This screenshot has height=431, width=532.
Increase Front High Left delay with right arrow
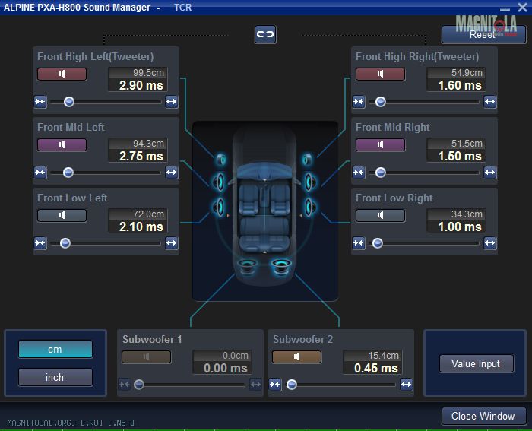tap(171, 102)
